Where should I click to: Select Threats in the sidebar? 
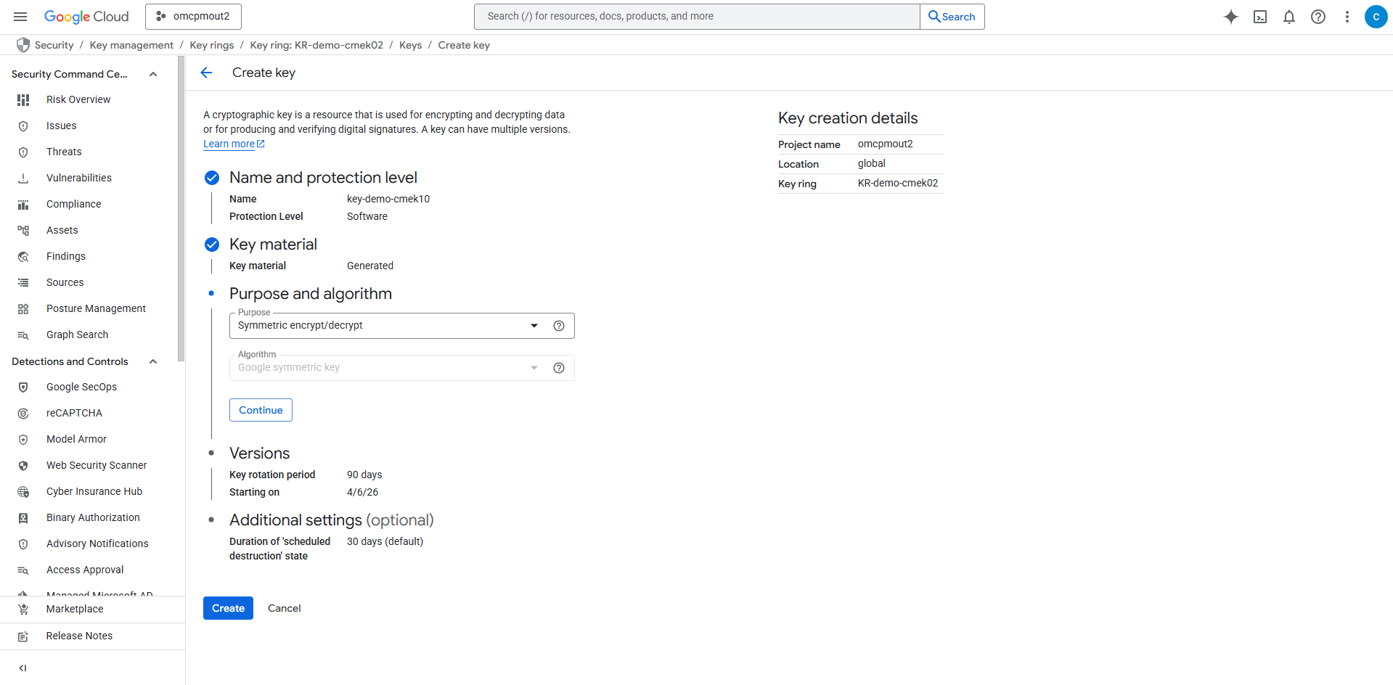point(64,152)
